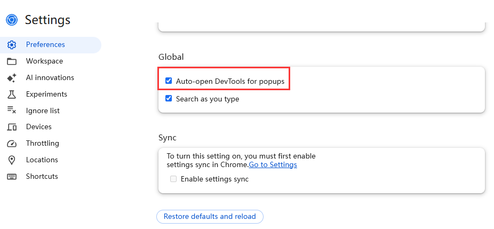Uncheck Auto-open DevTools for popups
The height and width of the screenshot is (229, 494).
tap(169, 81)
